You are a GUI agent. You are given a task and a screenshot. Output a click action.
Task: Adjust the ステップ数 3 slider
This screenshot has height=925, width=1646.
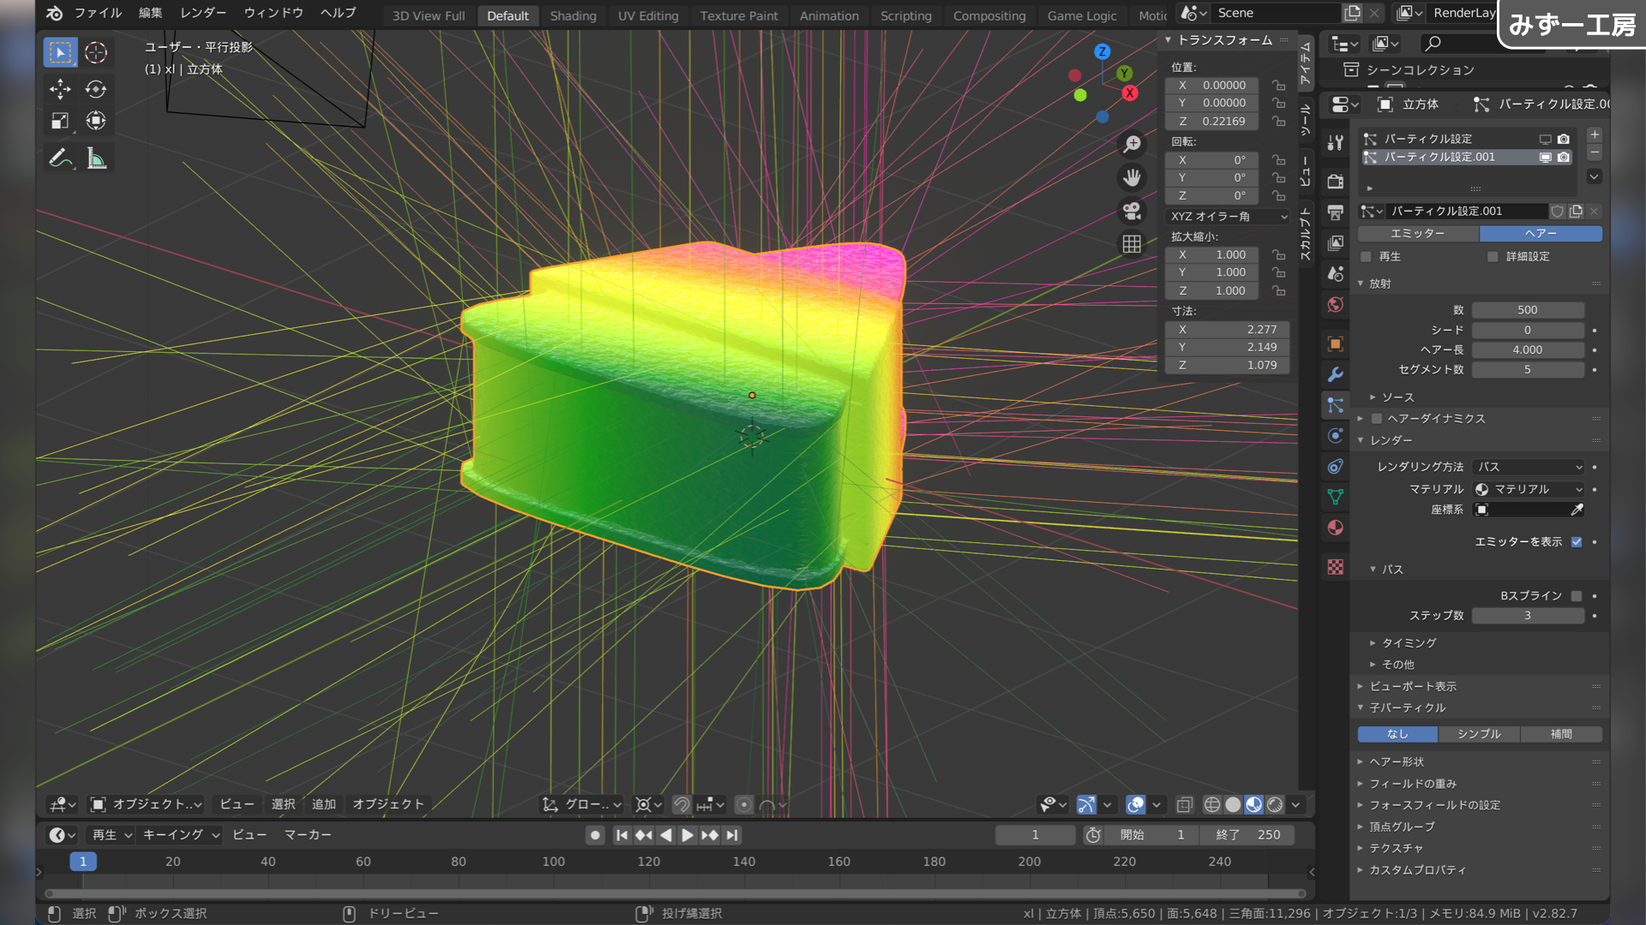[x=1528, y=616]
